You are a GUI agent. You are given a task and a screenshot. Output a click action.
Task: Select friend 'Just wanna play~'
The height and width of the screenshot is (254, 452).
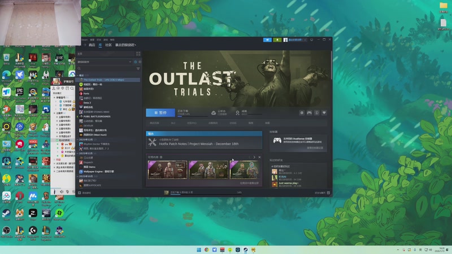coord(289,183)
